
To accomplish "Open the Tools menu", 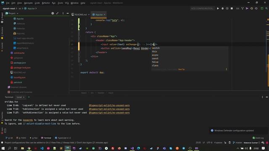I will tap(60, 3).
